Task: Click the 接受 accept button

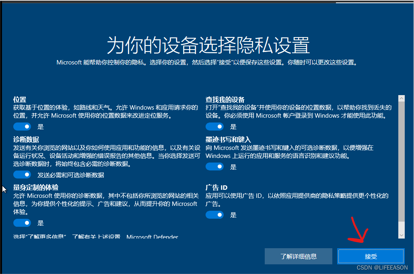Action: pos(371,256)
